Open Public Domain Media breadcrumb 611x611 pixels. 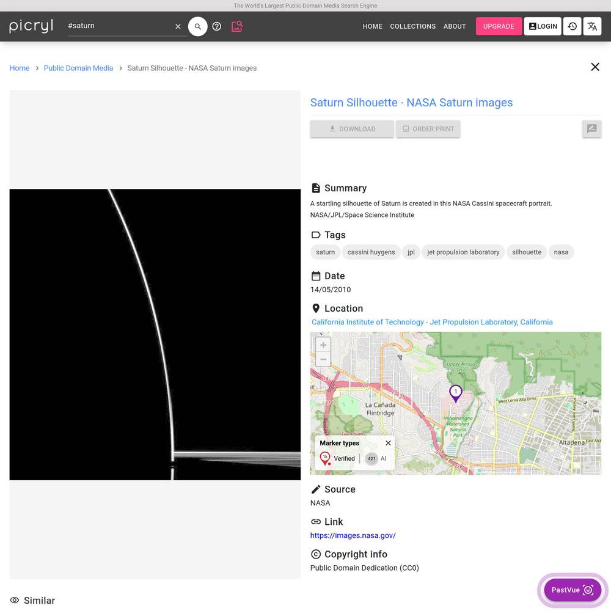pos(78,68)
